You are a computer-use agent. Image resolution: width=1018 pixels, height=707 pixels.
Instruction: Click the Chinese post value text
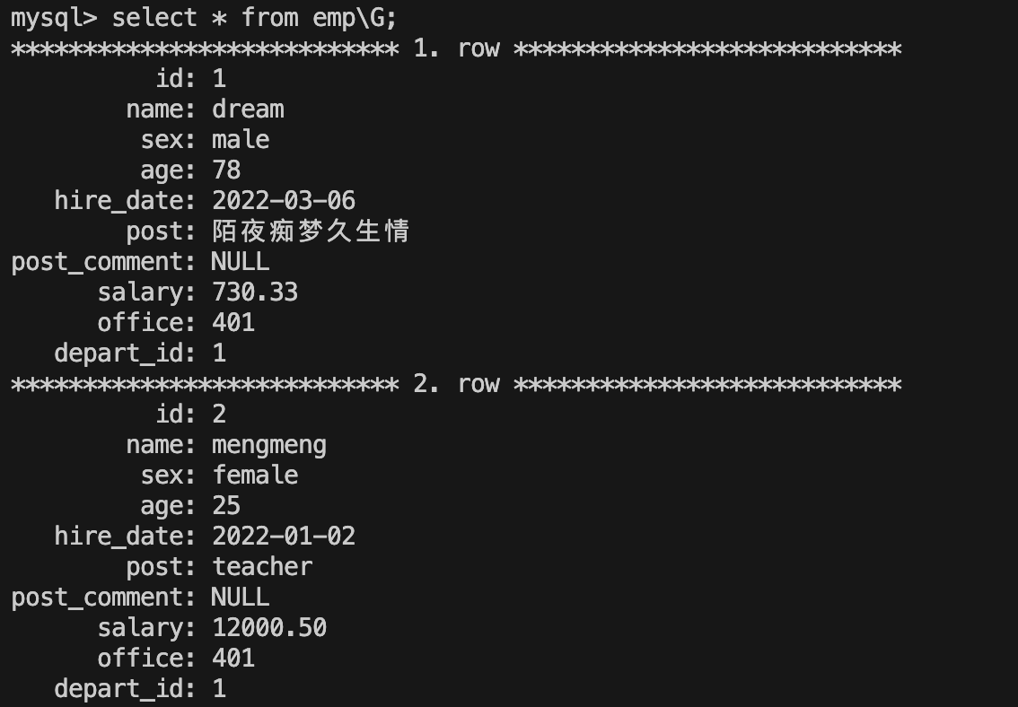click(311, 231)
